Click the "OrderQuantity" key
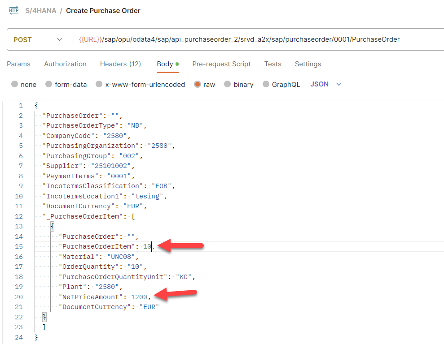Viewport: 444px width, 344px height. [88, 267]
